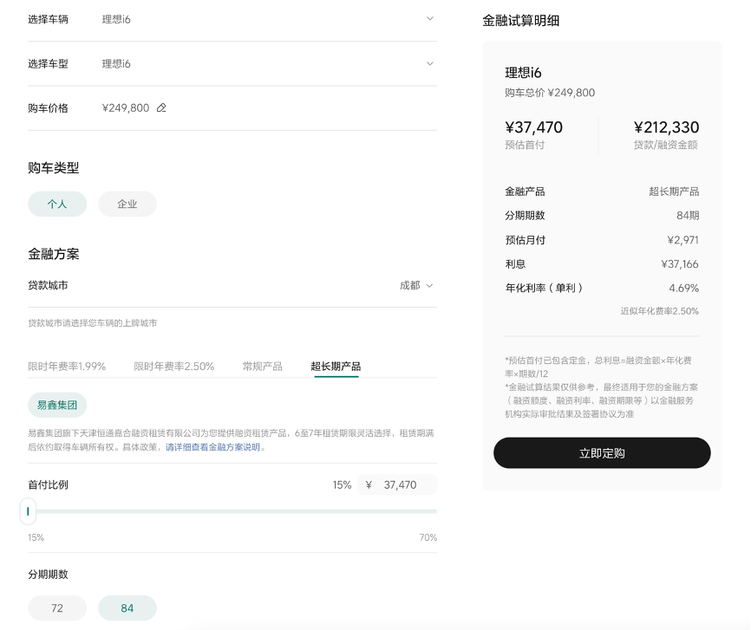Click the purchase price value ¥249,800
Image resolution: width=751 pixels, height=630 pixels.
[x=126, y=108]
